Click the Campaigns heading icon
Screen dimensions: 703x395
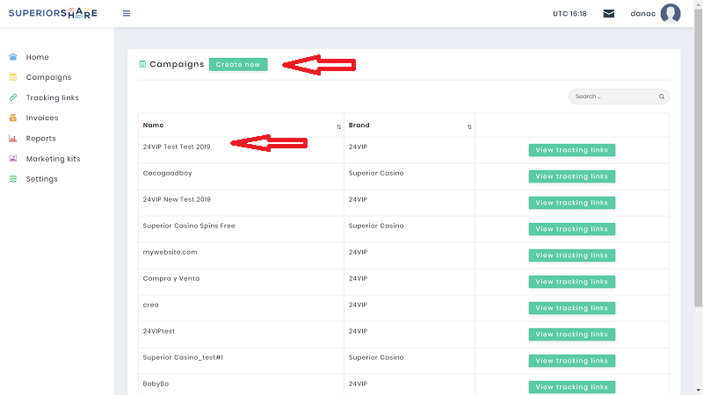(x=142, y=64)
